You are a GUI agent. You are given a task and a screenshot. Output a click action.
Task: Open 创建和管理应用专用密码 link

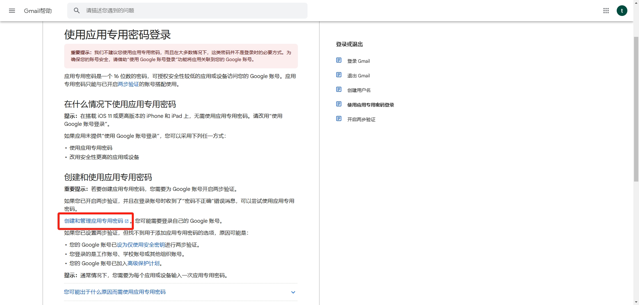pyautogui.click(x=94, y=221)
